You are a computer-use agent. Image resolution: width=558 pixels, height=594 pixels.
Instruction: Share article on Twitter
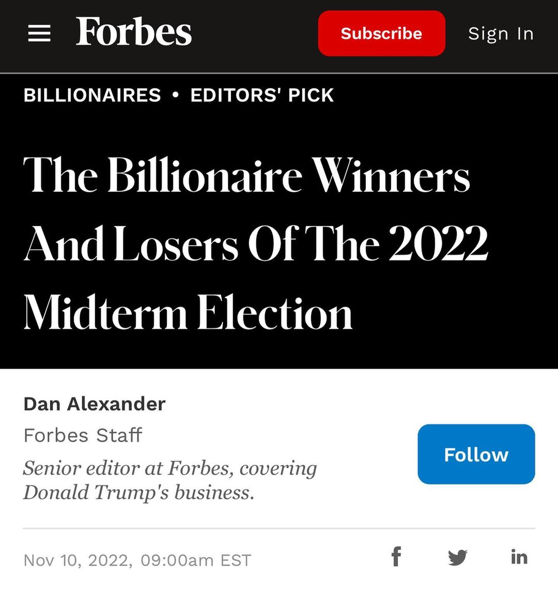457,557
